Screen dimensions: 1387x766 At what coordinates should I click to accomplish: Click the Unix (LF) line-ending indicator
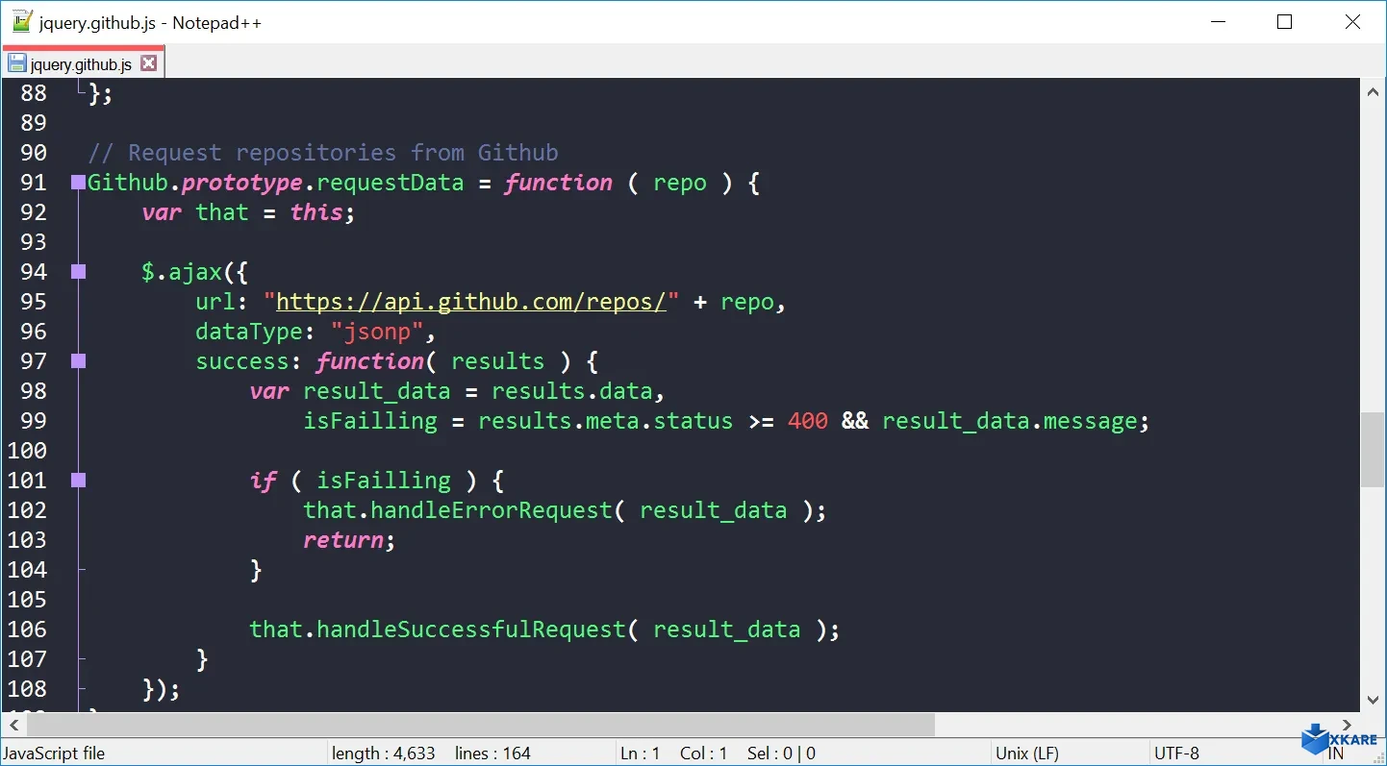[1028, 753]
